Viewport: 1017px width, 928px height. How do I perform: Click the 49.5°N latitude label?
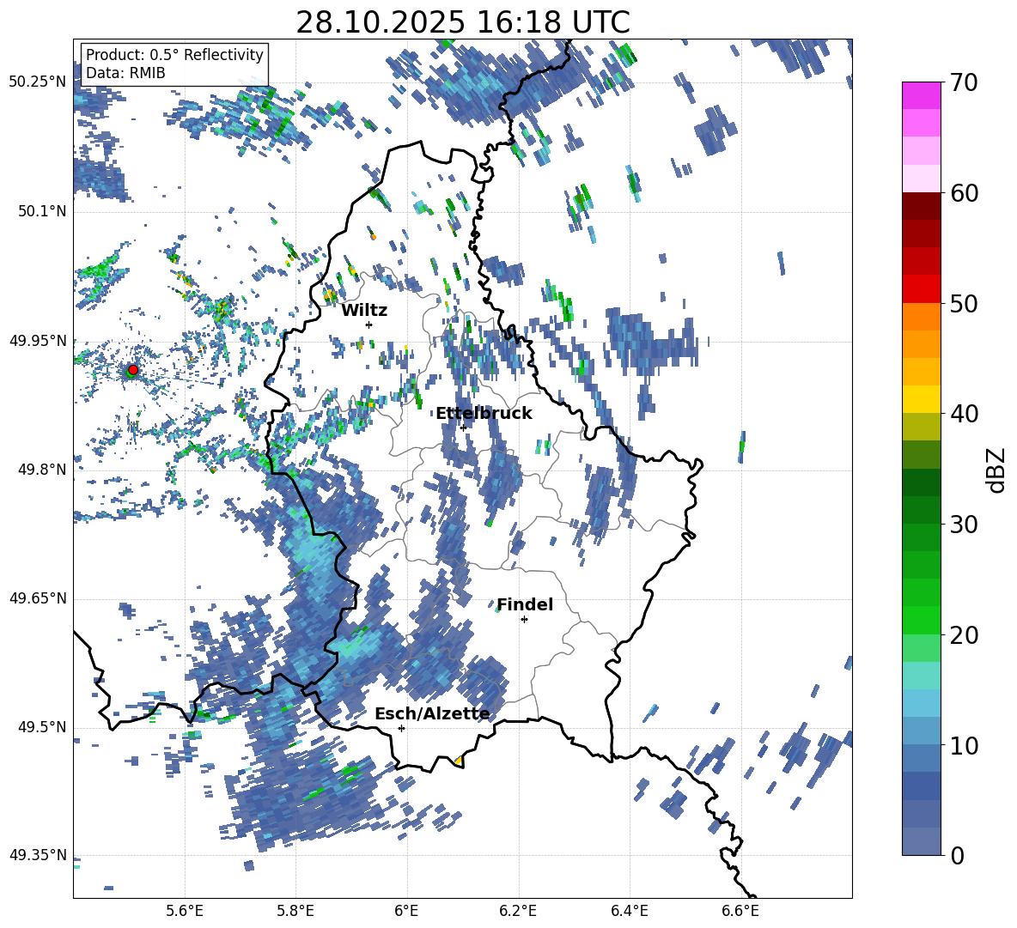42,727
